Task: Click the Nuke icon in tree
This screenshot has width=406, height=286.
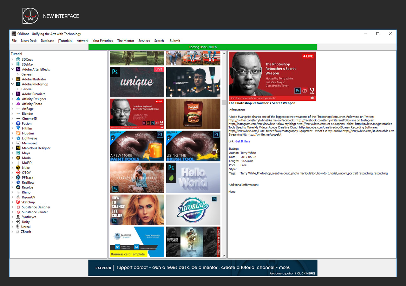Action: 18,168
